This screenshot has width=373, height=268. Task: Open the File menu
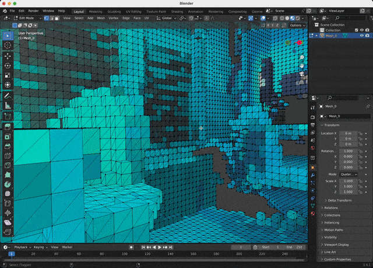pyautogui.click(x=12, y=11)
